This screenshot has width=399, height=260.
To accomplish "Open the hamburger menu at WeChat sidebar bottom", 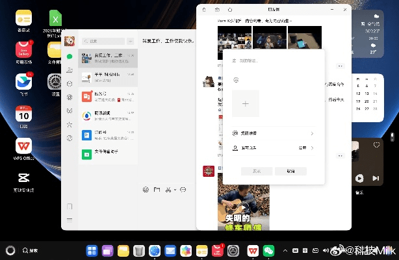I will click(70, 220).
